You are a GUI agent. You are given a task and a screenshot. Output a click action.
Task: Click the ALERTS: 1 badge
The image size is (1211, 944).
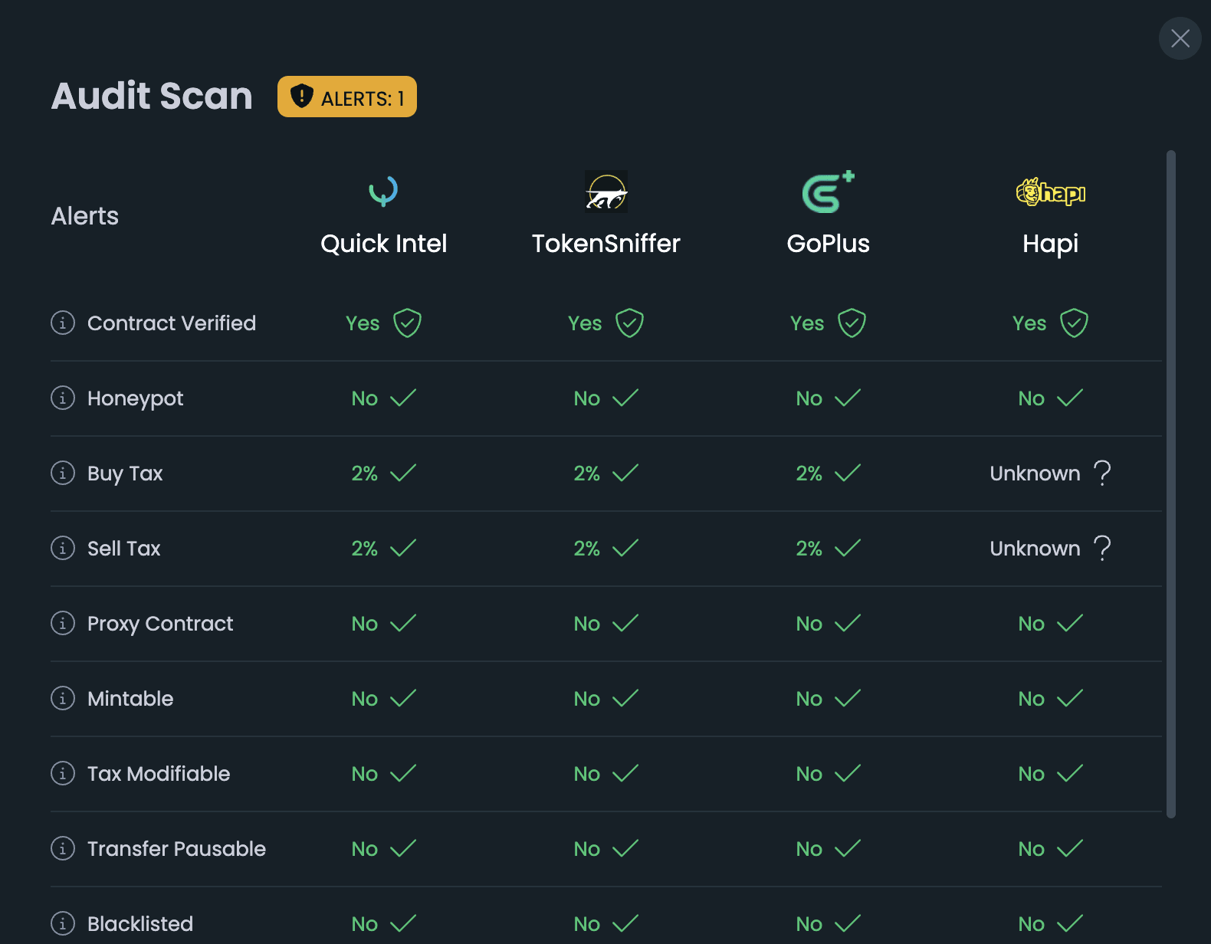click(x=347, y=97)
